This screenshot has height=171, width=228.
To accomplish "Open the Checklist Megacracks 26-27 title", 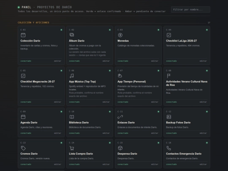I will [38, 82].
